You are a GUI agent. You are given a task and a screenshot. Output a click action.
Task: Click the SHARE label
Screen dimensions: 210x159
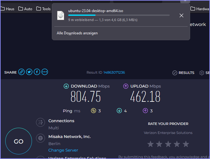[x=11, y=72]
